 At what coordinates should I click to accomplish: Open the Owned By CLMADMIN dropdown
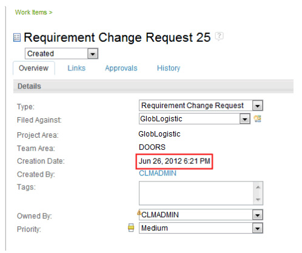(x=257, y=215)
